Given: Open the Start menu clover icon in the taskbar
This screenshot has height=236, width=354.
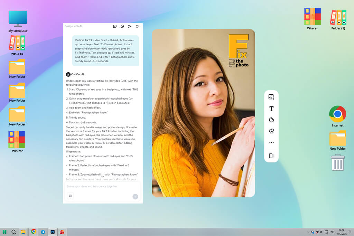Looking at the screenshot, I should (4, 232).
